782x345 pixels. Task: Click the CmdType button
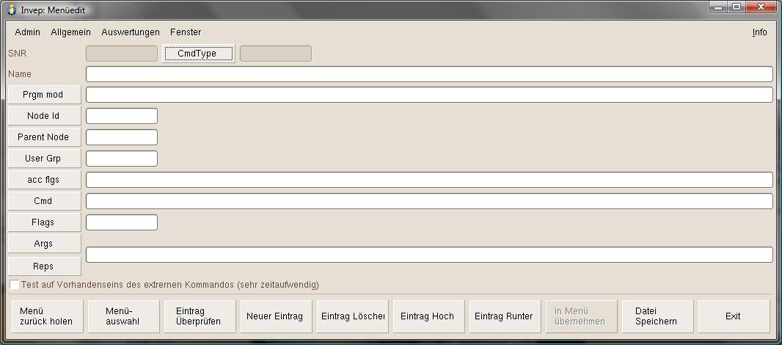tap(197, 54)
